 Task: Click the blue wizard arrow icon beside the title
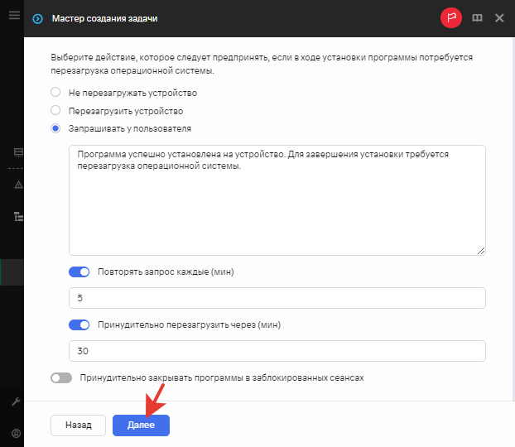(38, 19)
